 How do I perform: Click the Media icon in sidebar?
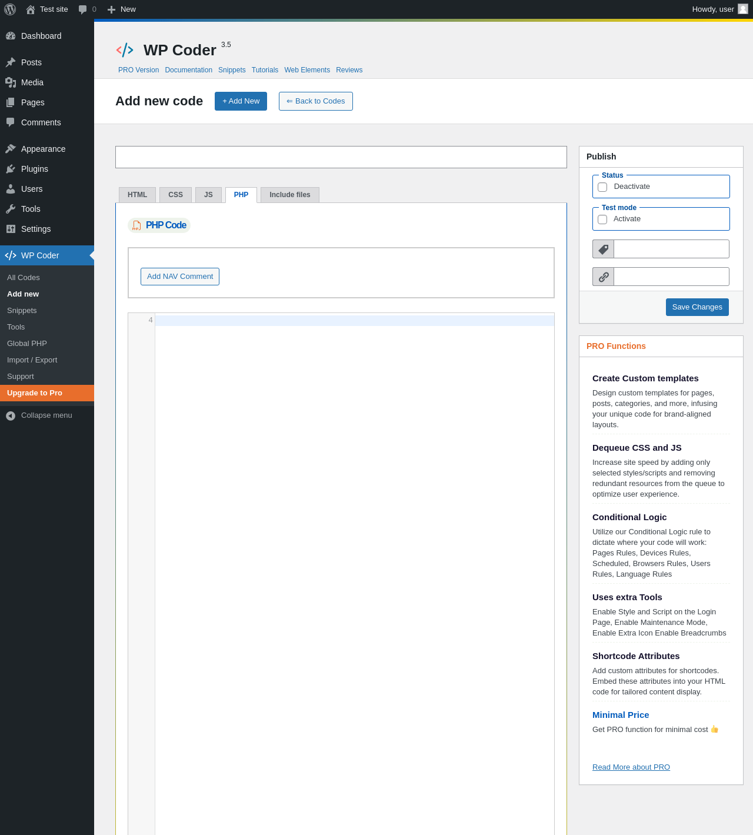click(x=11, y=82)
